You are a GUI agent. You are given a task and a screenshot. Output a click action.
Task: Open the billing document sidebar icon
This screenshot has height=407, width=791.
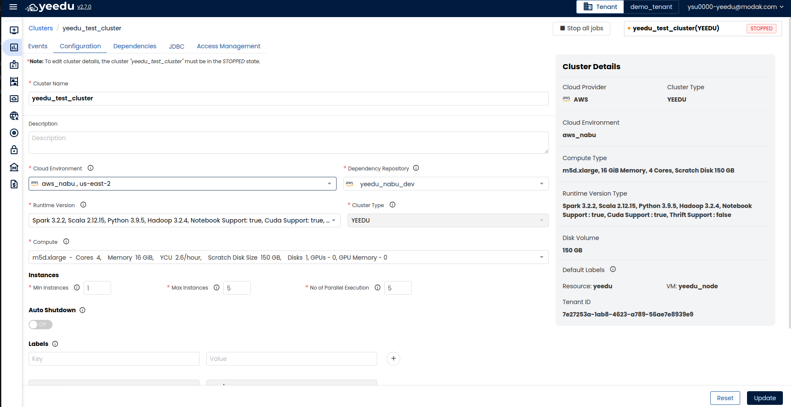(14, 184)
